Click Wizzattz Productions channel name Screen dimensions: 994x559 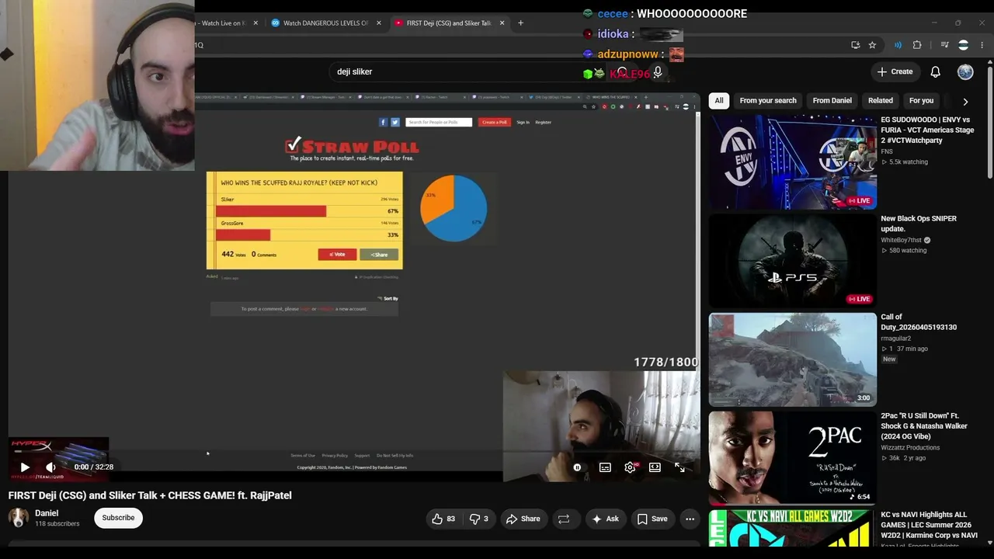(x=910, y=447)
